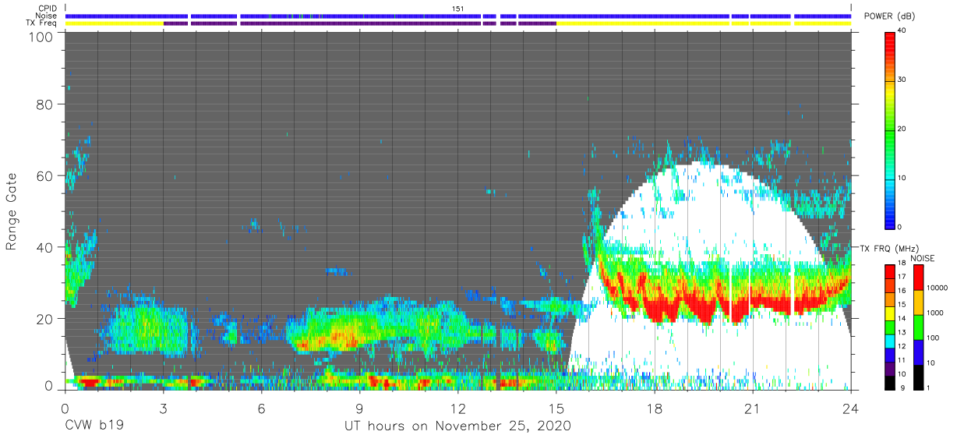The height and width of the screenshot is (442, 957).
Task: Click the red segment of NOISE legend
Action: point(918,278)
